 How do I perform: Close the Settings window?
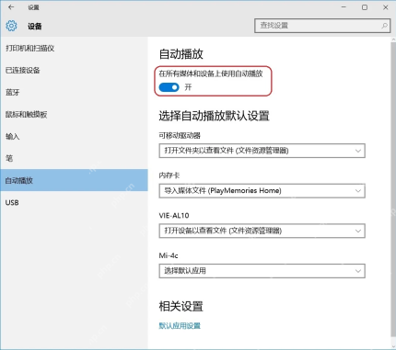click(386, 7)
